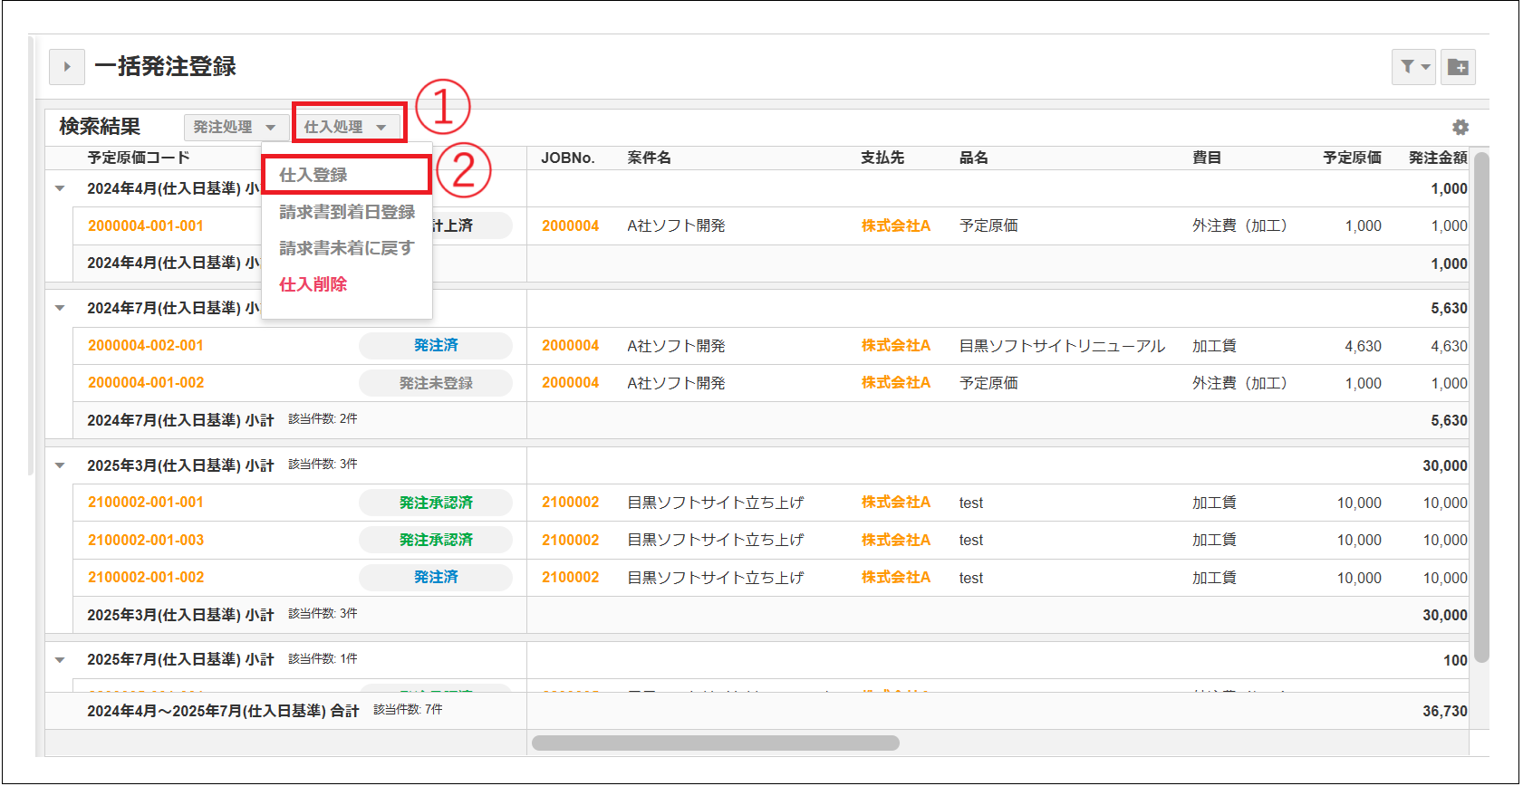
Task: Open the 仕入処理 dropdown
Action: point(346,128)
